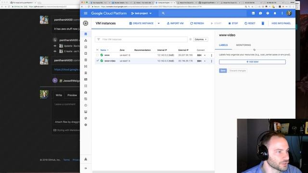Click Create Instance button
Viewport: 308px width, 173px height.
pyautogui.click(x=141, y=24)
